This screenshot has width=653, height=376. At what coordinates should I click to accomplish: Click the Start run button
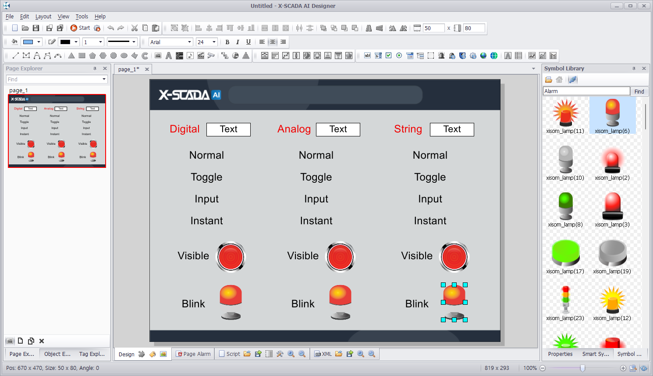(80, 28)
